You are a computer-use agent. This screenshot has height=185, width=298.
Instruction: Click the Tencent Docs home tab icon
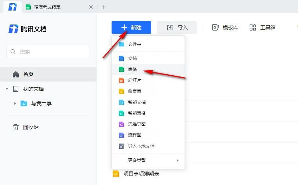(12, 7)
